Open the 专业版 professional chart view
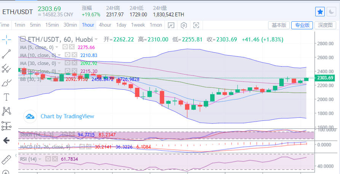 click(302, 25)
